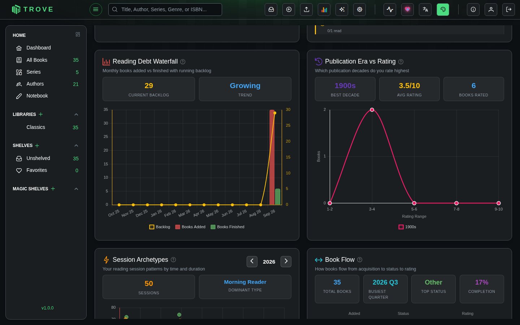Viewport: 520px width, 325px height.
Task: Open the colorful bar chart statistics icon
Action: (324, 9)
